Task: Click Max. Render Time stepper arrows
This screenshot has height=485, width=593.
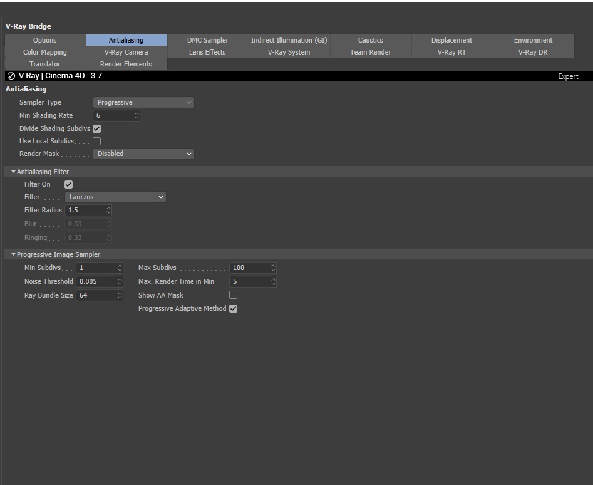Action: 274,282
